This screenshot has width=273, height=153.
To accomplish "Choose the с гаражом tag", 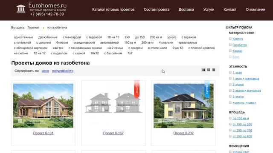I will [x=189, y=37].
